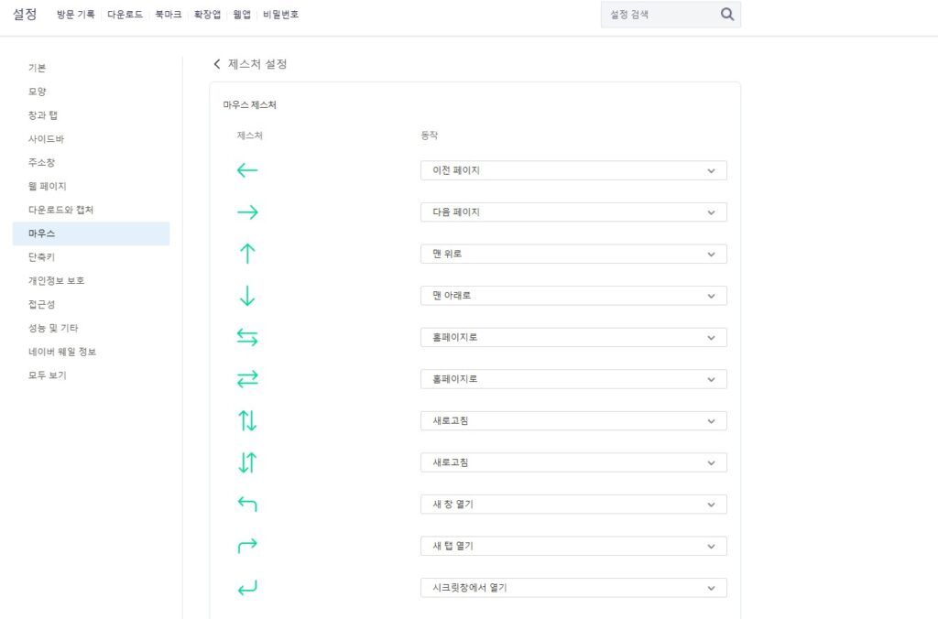
Task: Click the right arrow gesture icon
Action: coord(247,212)
